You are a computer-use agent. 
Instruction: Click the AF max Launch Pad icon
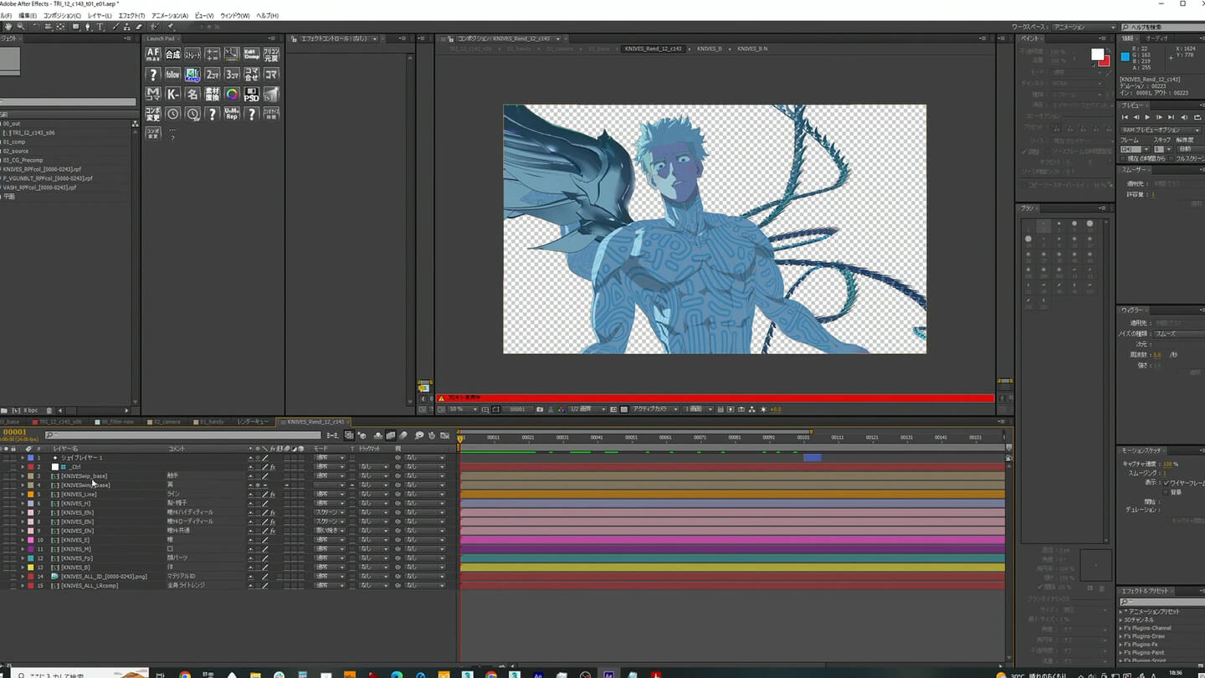tap(153, 54)
